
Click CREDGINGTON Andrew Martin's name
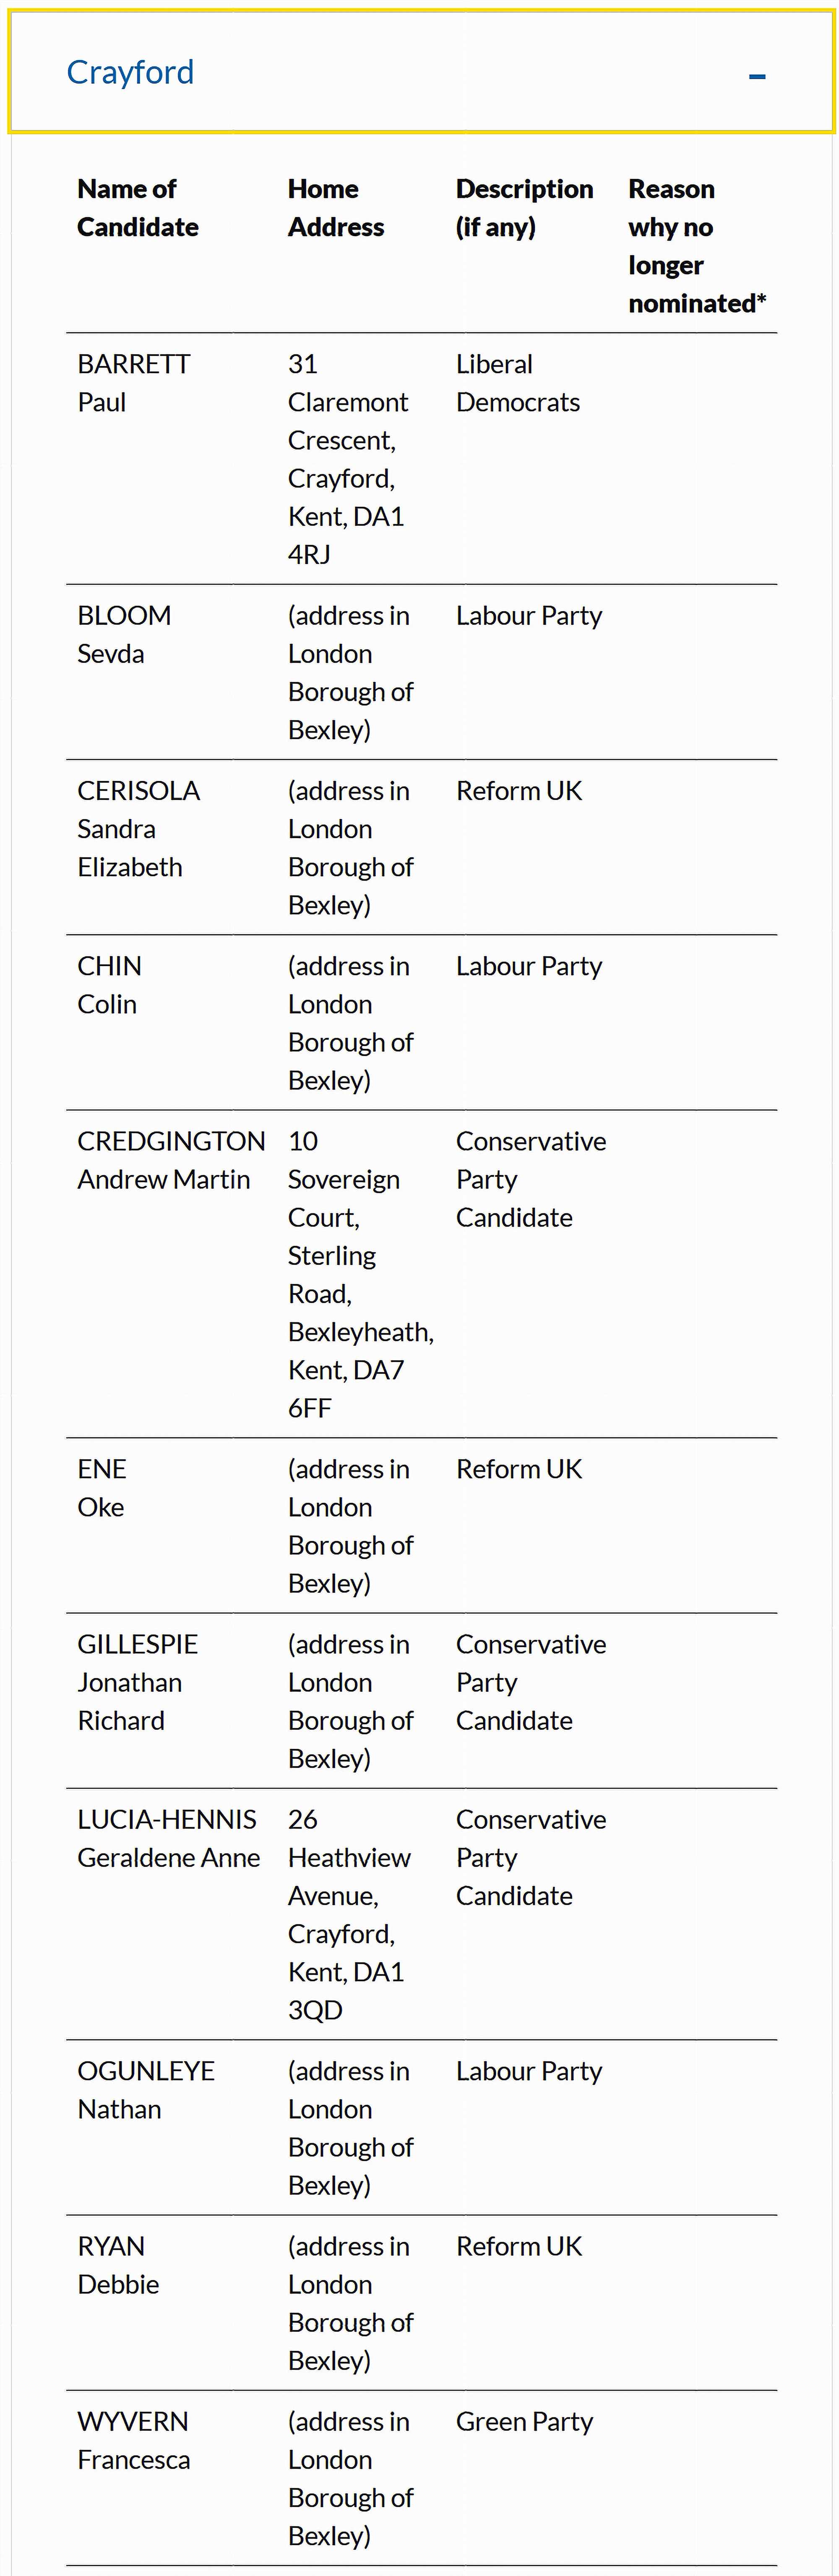click(x=171, y=1160)
